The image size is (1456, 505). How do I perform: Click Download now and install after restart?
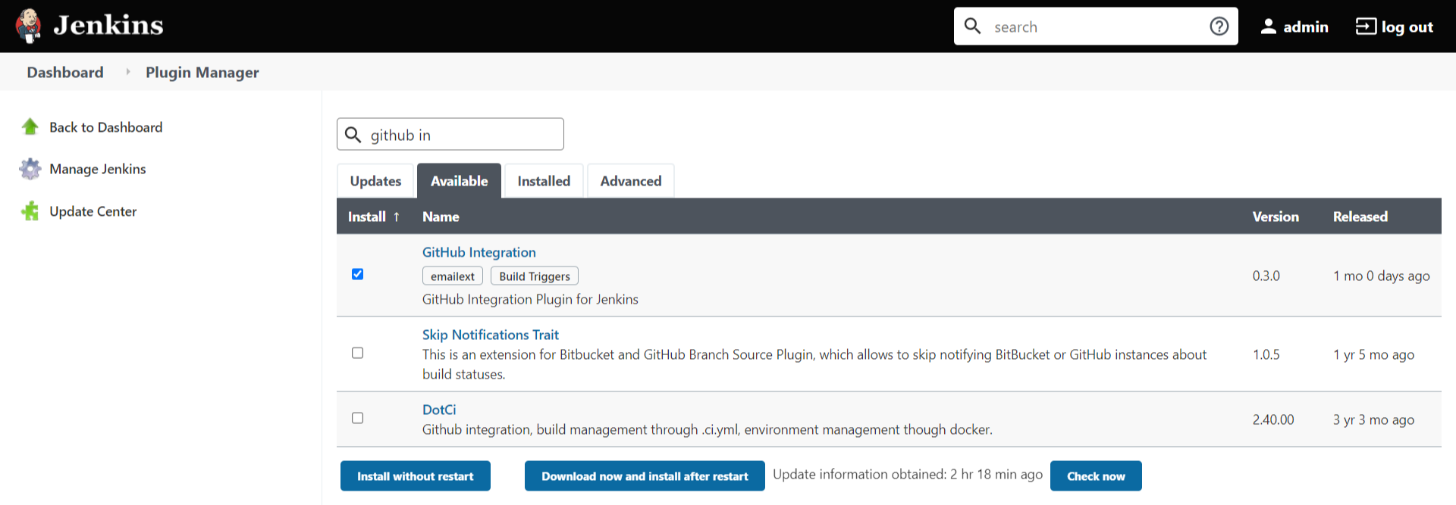tap(645, 476)
